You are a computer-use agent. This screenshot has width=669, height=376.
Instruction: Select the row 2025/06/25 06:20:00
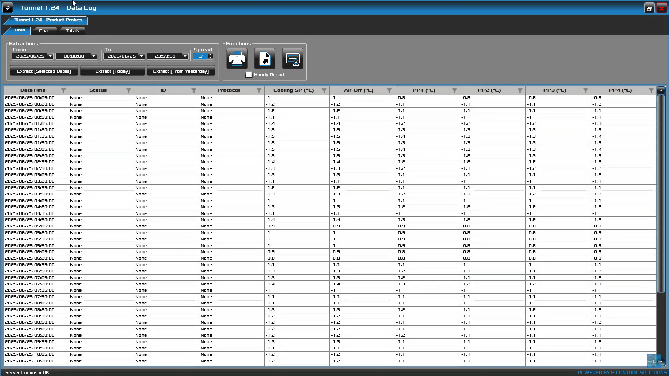pos(330,258)
